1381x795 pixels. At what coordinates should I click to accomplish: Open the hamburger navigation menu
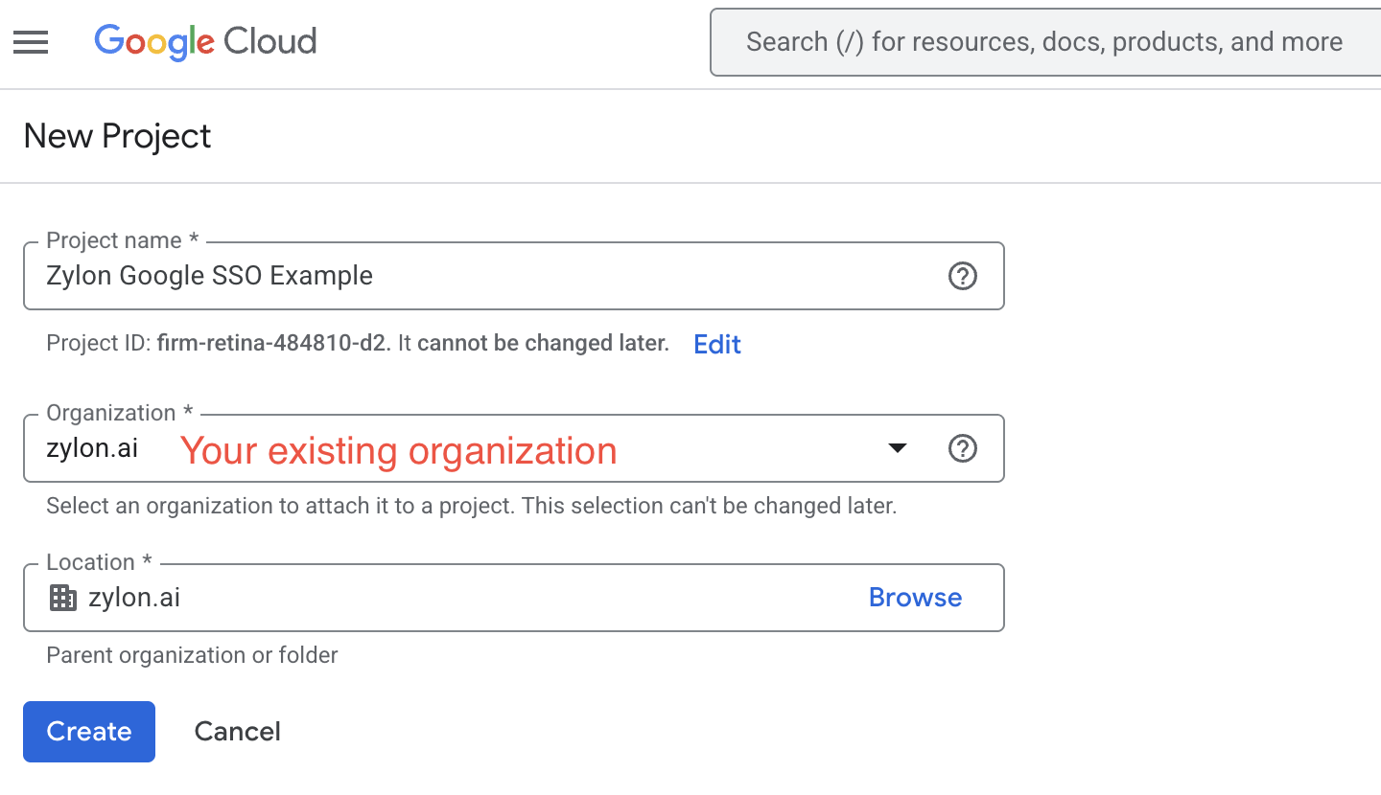tap(31, 42)
